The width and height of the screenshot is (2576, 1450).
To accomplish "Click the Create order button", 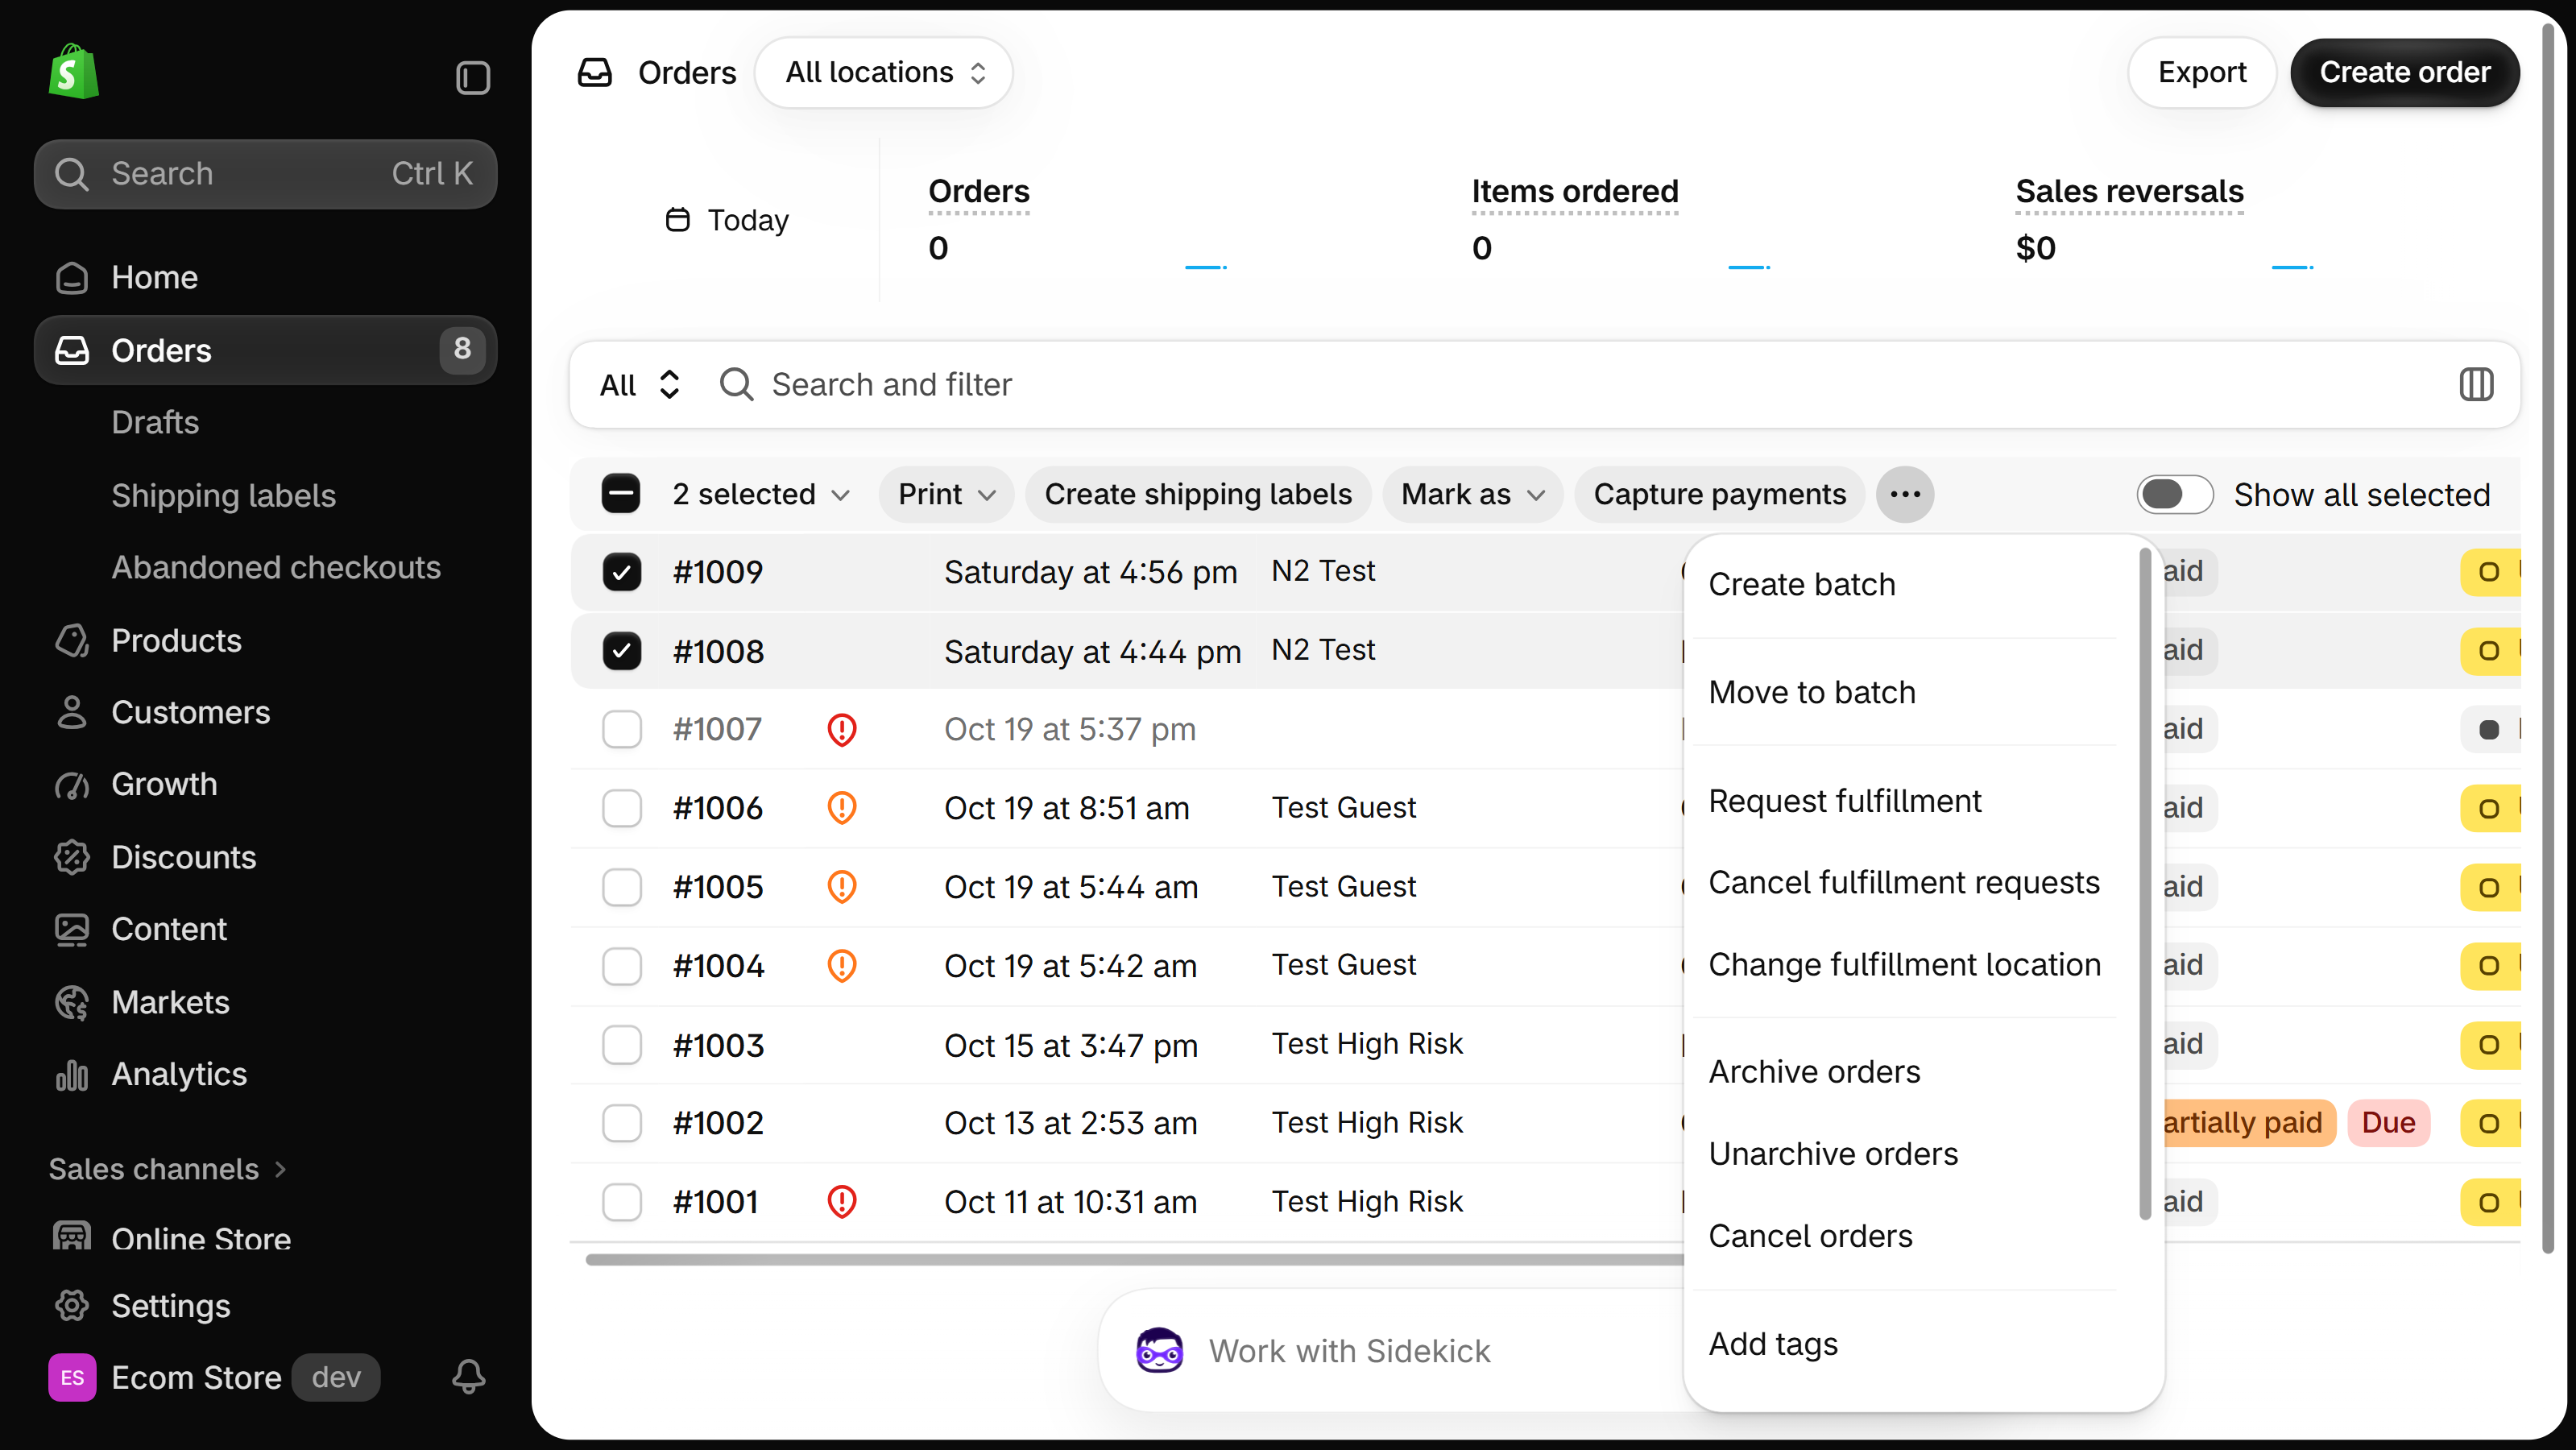I will point(2404,72).
